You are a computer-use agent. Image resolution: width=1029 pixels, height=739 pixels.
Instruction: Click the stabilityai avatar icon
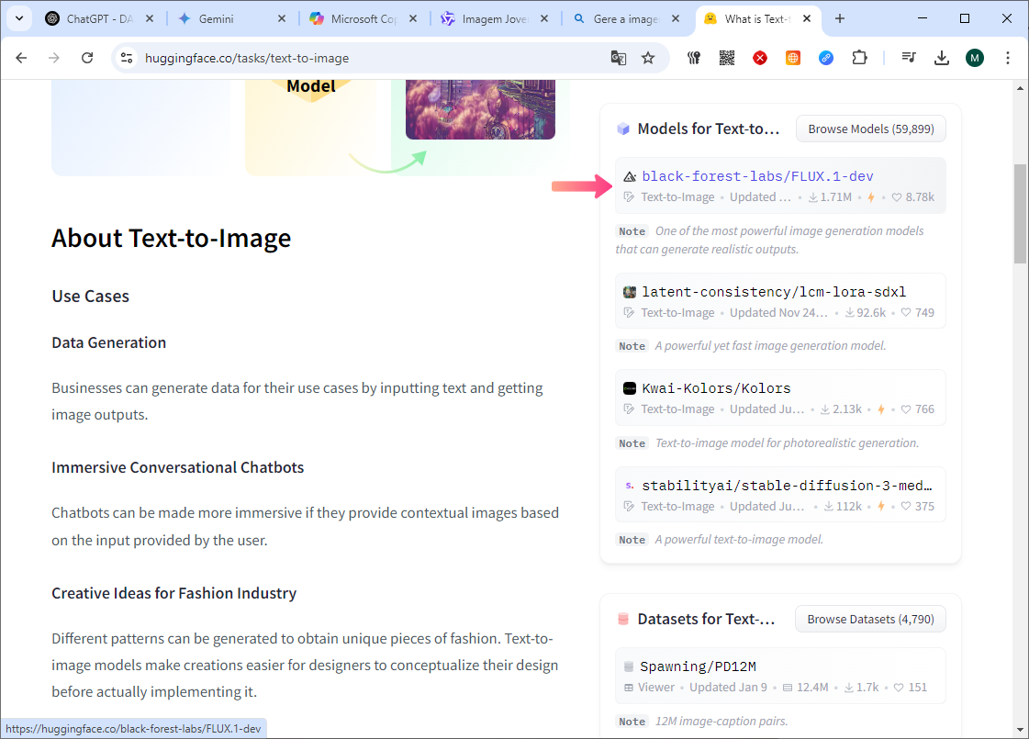[630, 486]
